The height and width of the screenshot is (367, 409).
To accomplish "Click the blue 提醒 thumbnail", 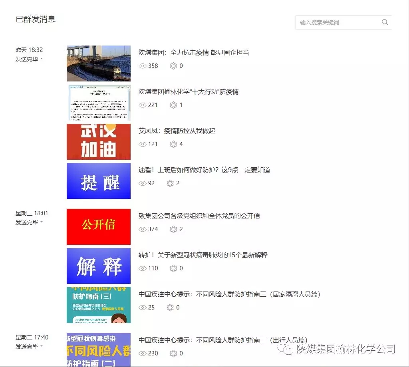I will (x=98, y=181).
